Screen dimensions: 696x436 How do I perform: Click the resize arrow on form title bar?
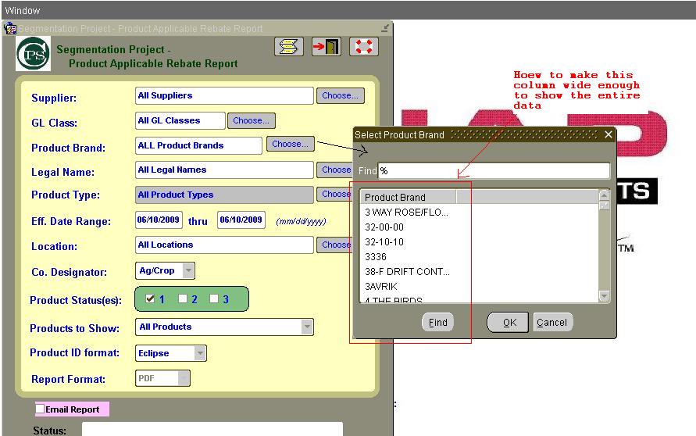point(385,28)
